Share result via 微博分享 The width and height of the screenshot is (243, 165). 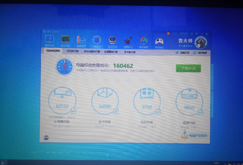coord(182,53)
